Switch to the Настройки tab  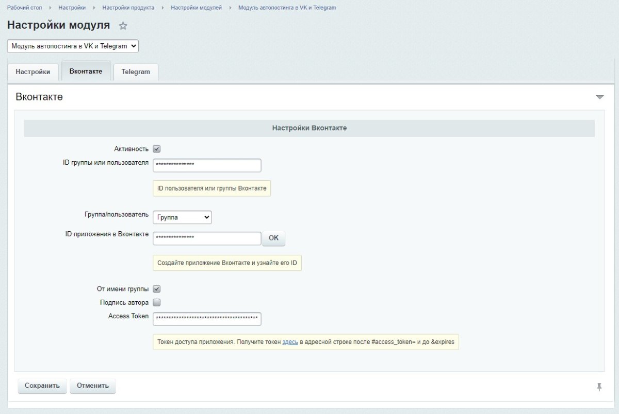click(33, 72)
